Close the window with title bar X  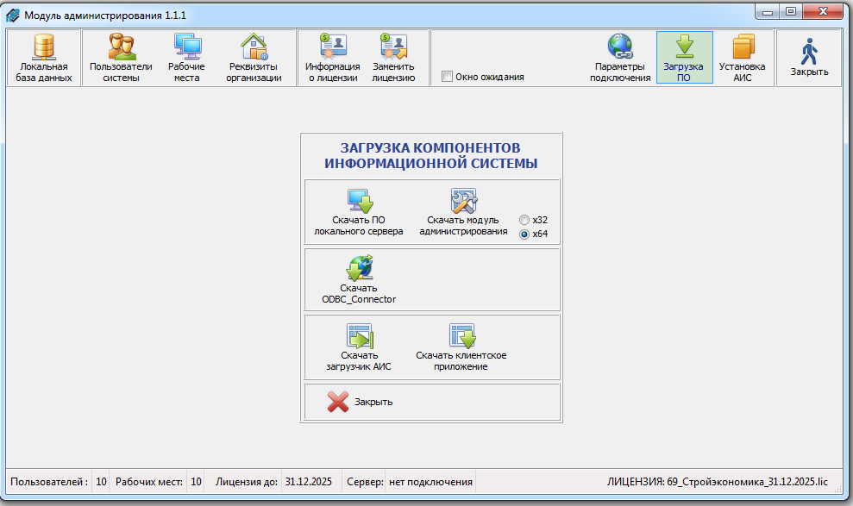pos(823,11)
